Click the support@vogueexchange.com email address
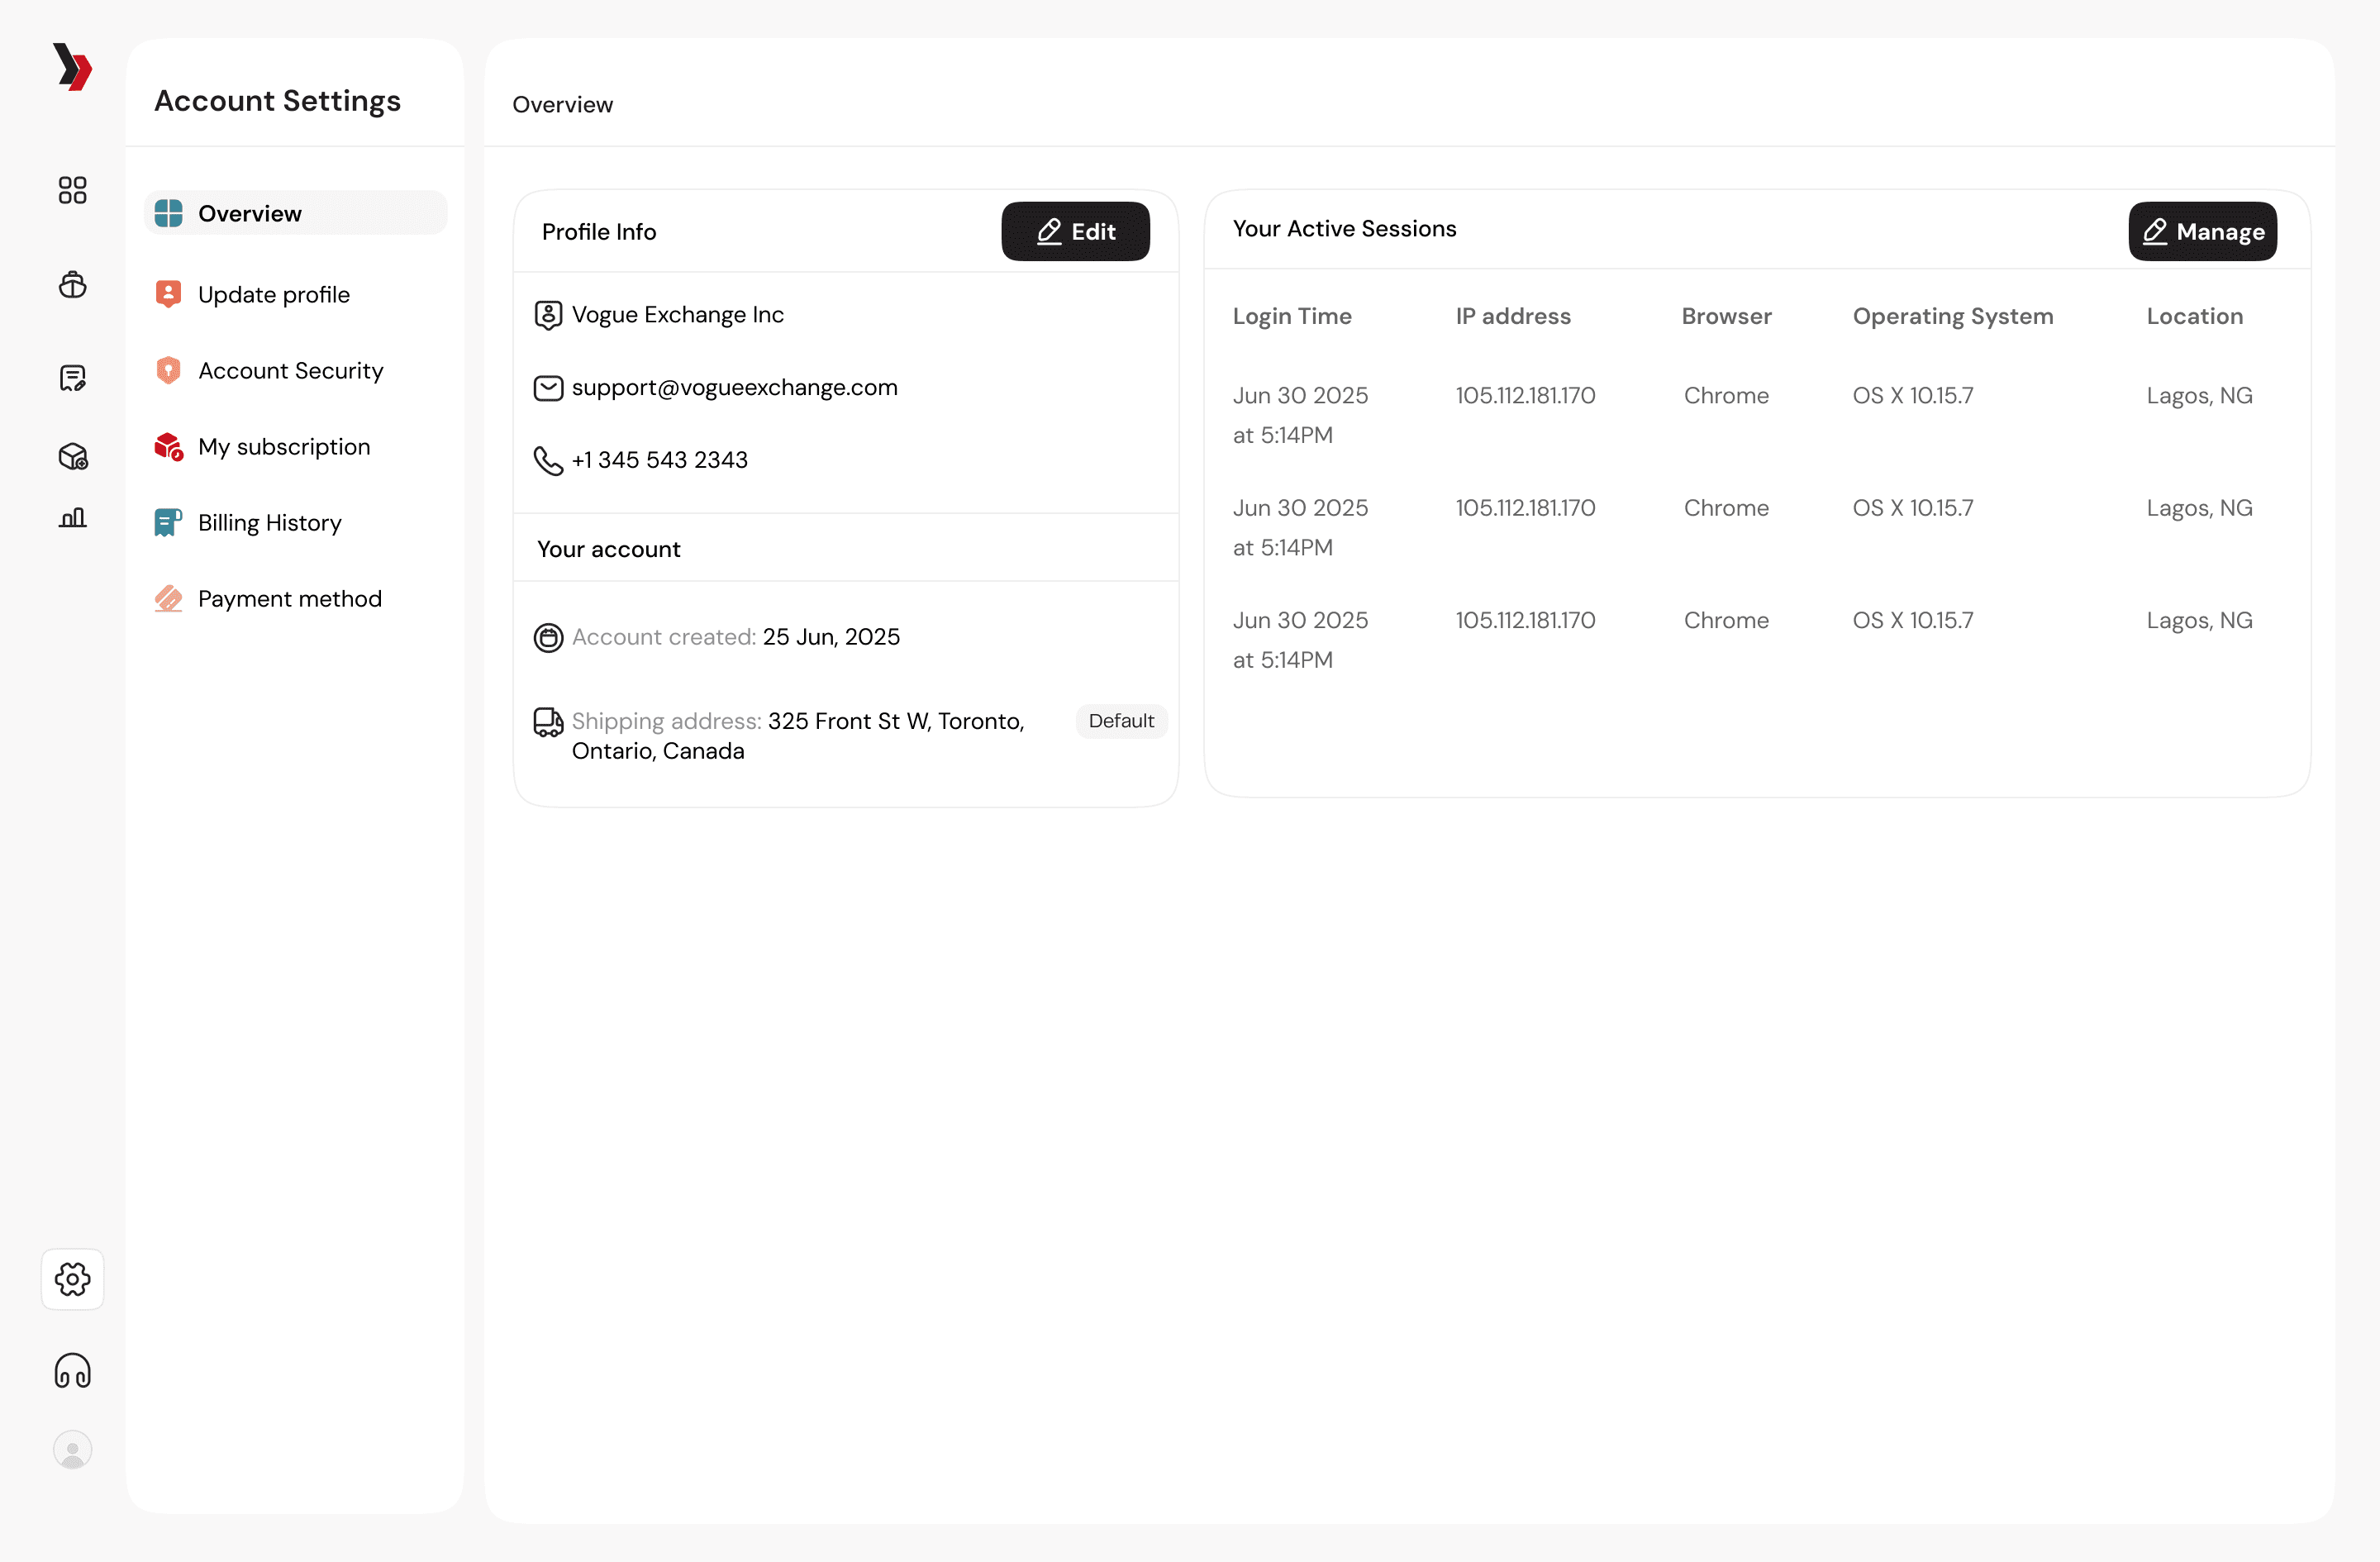 [734, 387]
